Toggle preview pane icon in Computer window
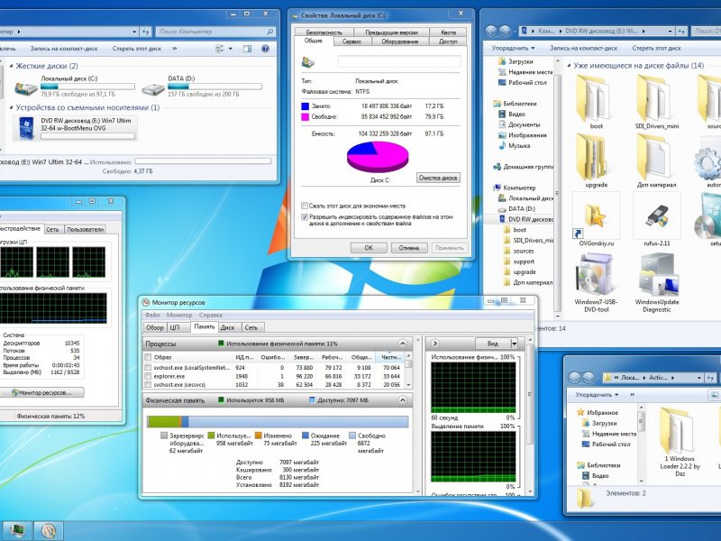The height and width of the screenshot is (541, 721). point(247,49)
